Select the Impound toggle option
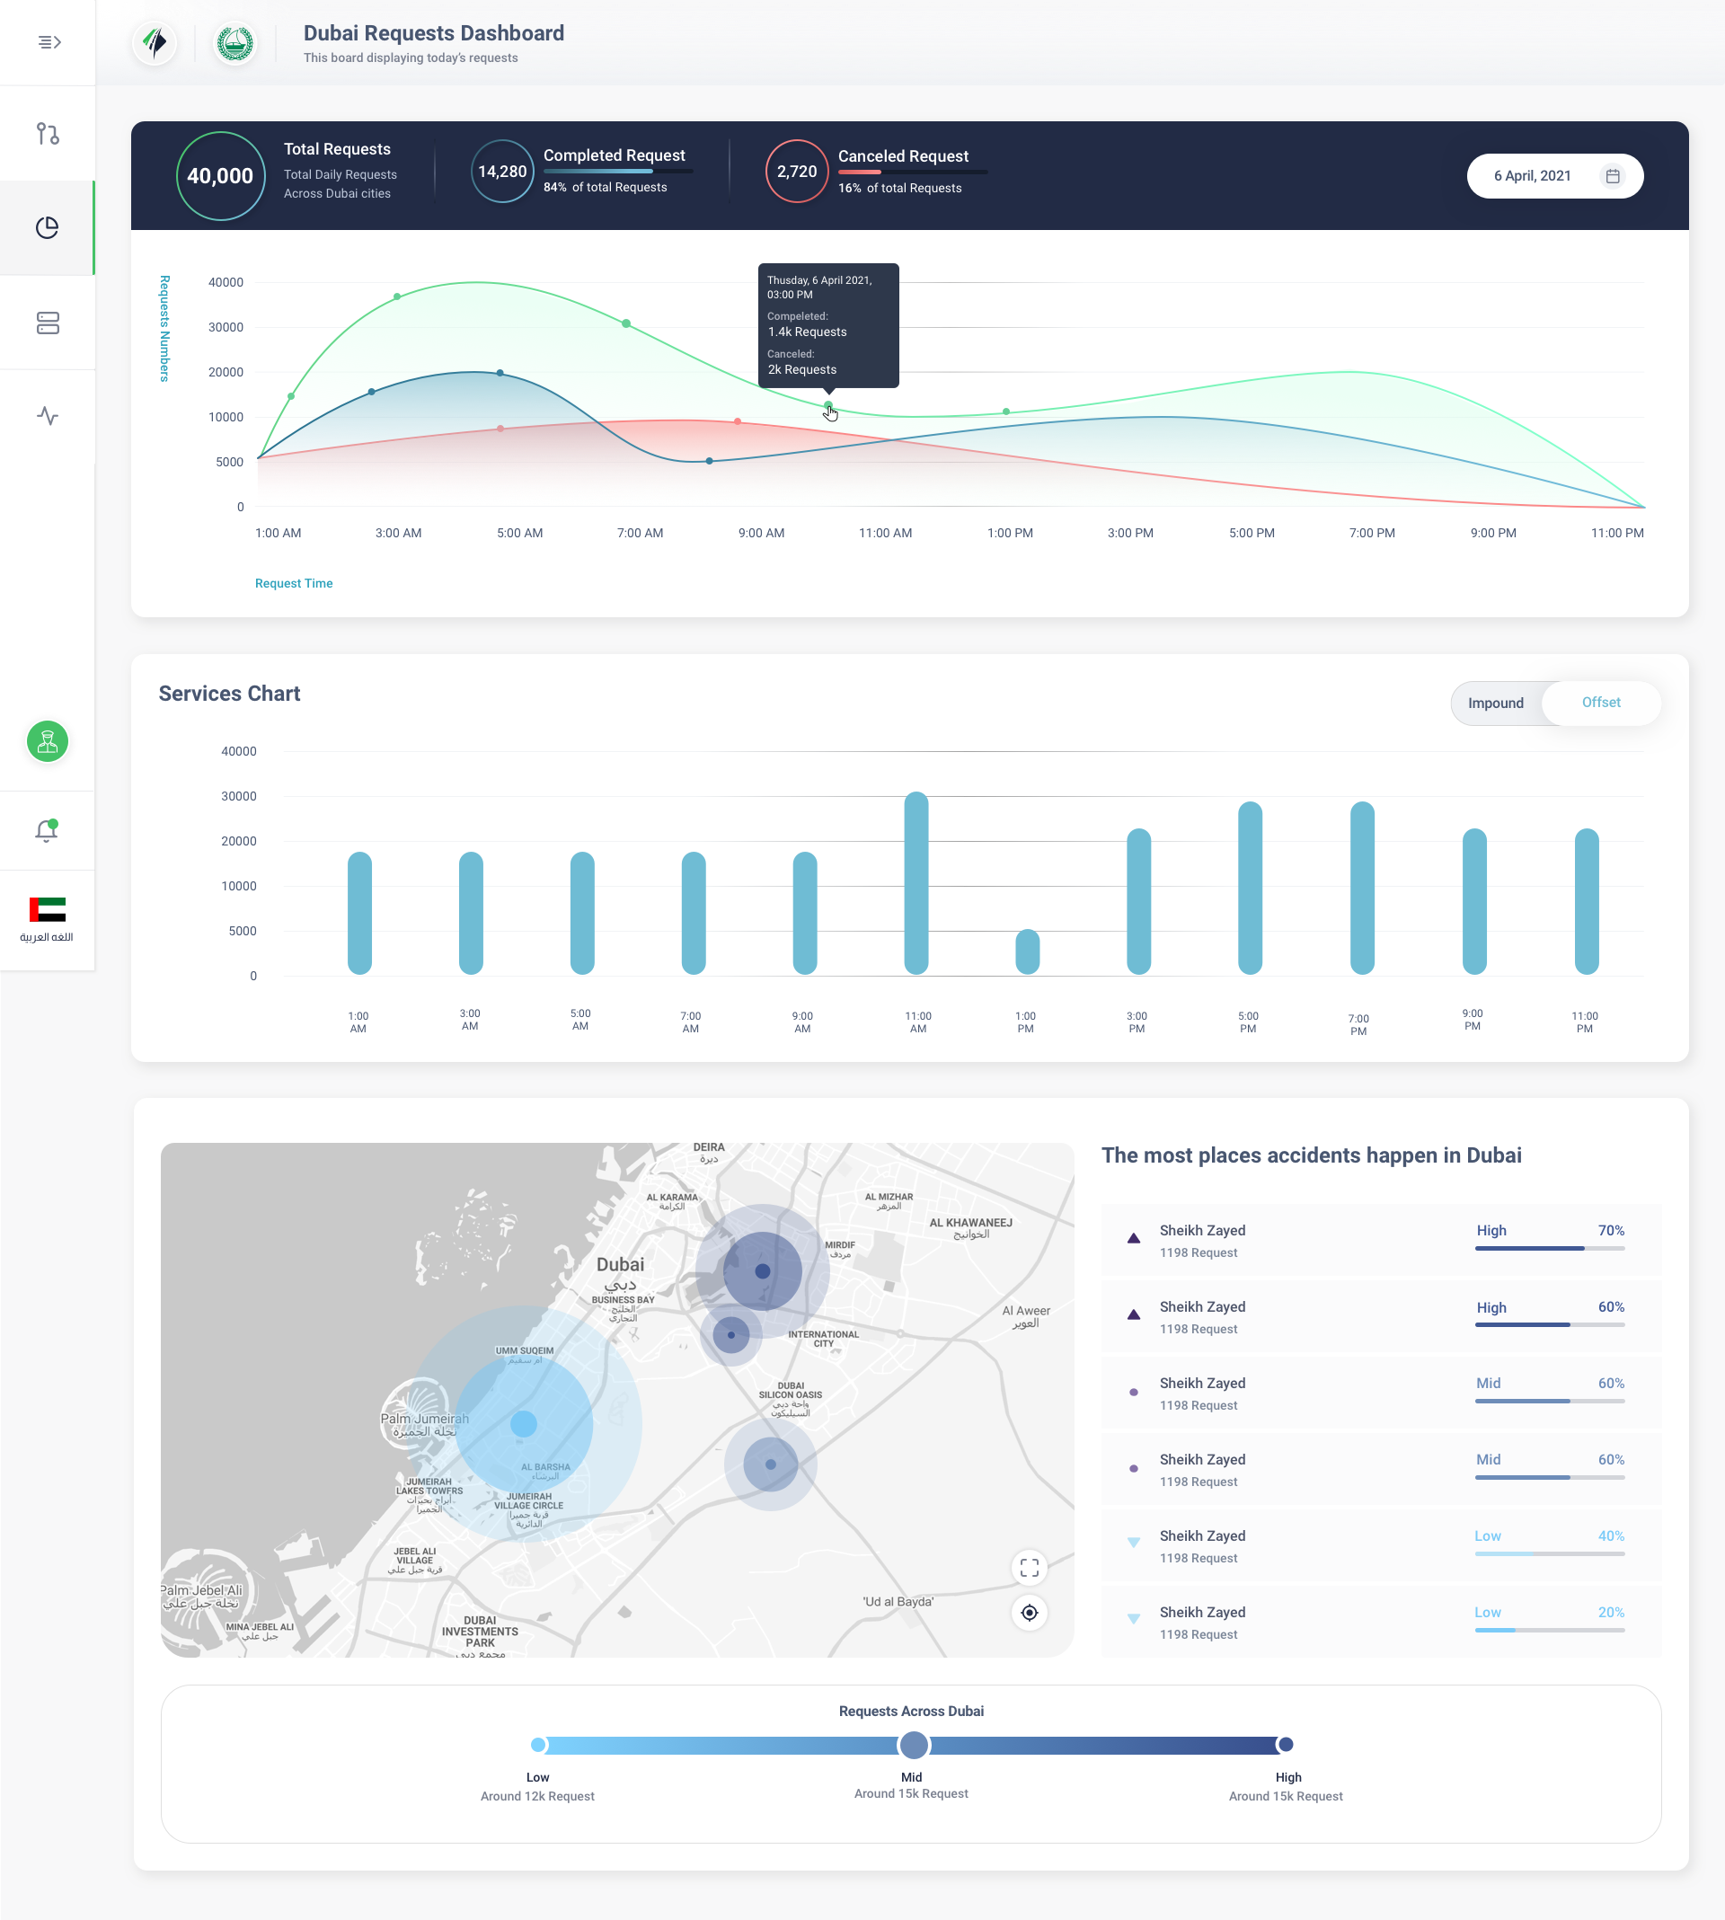This screenshot has height=1920, width=1725. click(1496, 703)
